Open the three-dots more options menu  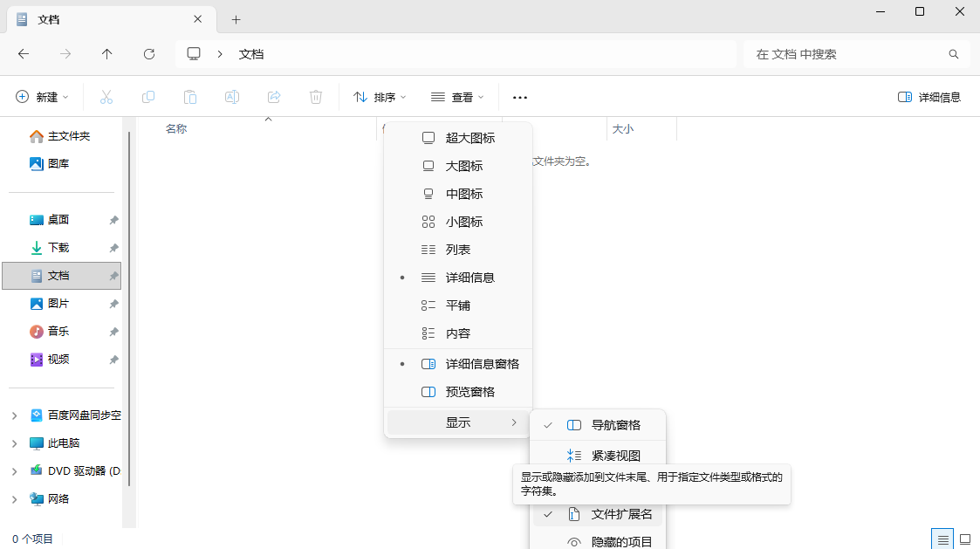520,97
